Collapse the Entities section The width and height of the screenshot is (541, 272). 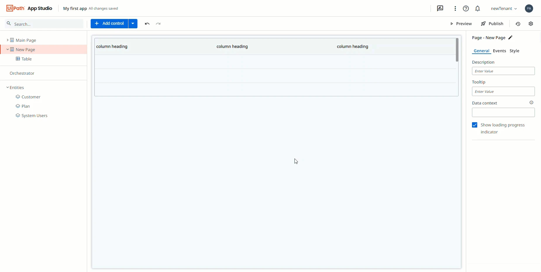pos(8,87)
